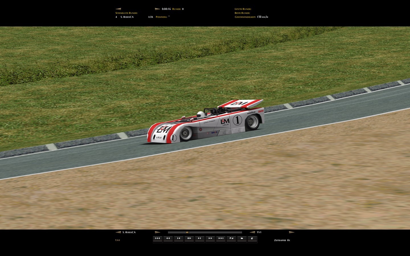The image size is (410, 256).
Task: Click the right arrow beside the 0:00:16 timer
Action: (x=157, y=9)
